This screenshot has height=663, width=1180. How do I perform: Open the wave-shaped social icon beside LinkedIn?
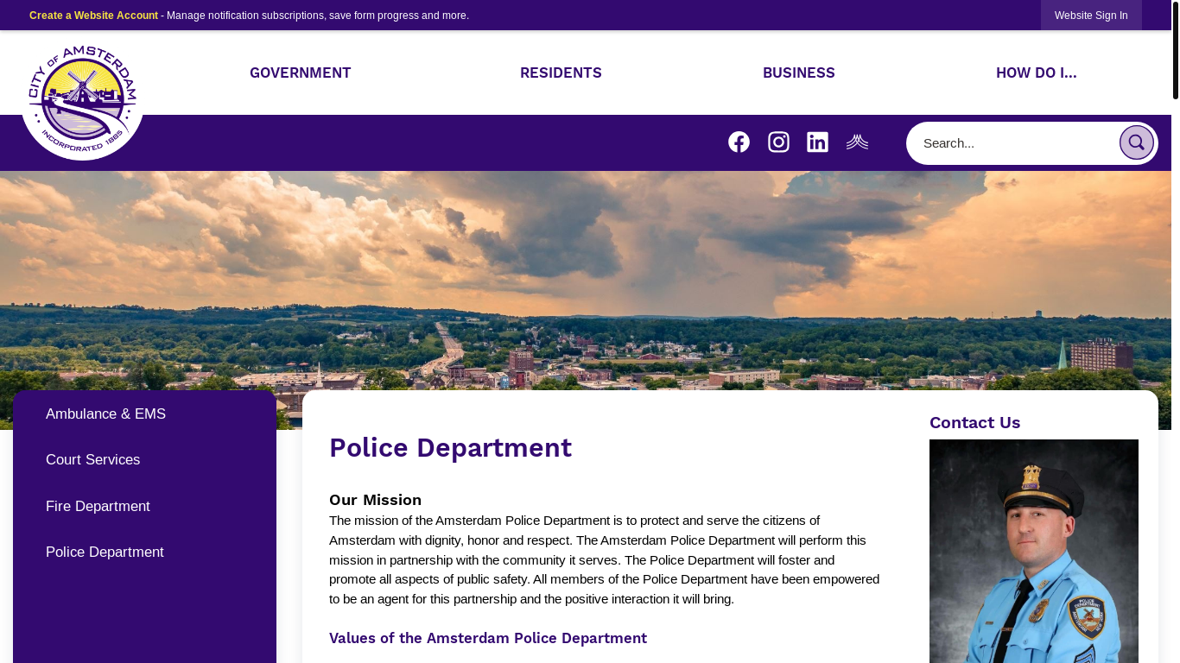tap(857, 142)
